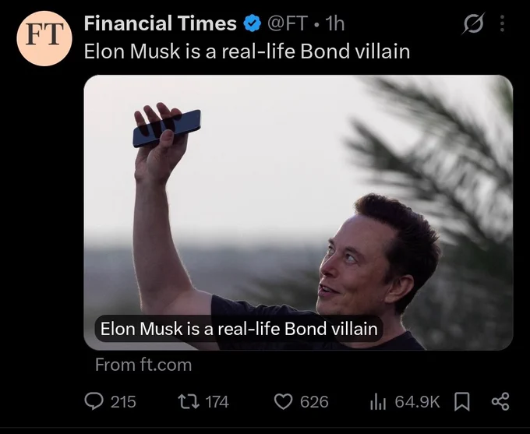Click the tweet text about Bond villain
This screenshot has width=530, height=434.
point(247,51)
